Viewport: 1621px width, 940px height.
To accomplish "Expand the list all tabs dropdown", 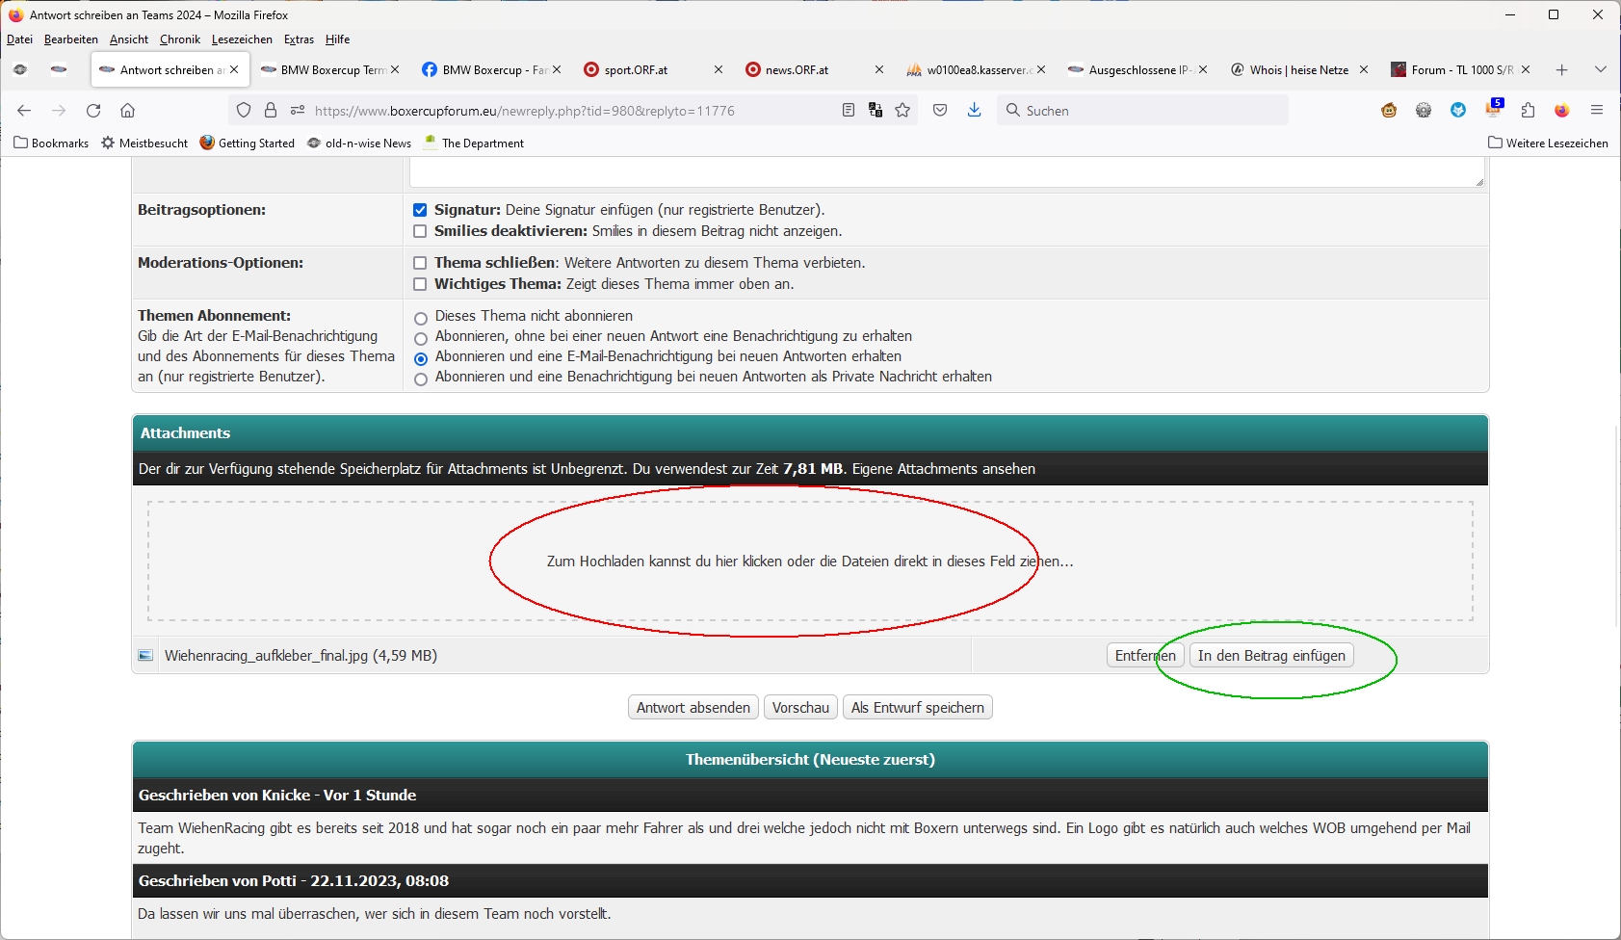I will (x=1600, y=70).
